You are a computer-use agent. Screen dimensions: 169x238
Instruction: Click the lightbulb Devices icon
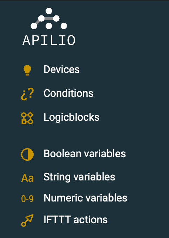point(27,70)
